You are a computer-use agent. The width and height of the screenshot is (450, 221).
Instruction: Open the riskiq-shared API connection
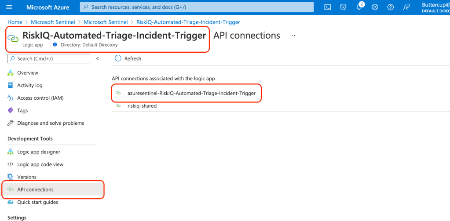click(x=142, y=106)
